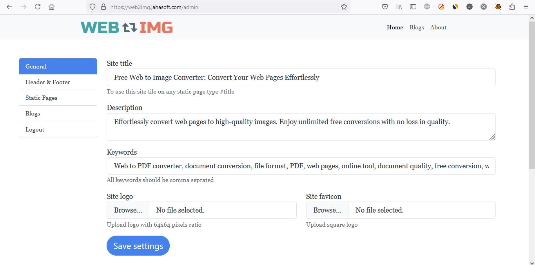Open the tracking protection shield icon
This screenshot has width=535, height=265.
92,7
